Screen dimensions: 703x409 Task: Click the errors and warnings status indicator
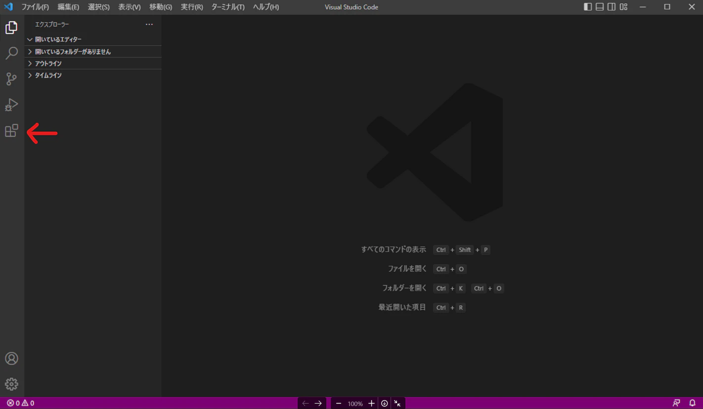(20, 403)
